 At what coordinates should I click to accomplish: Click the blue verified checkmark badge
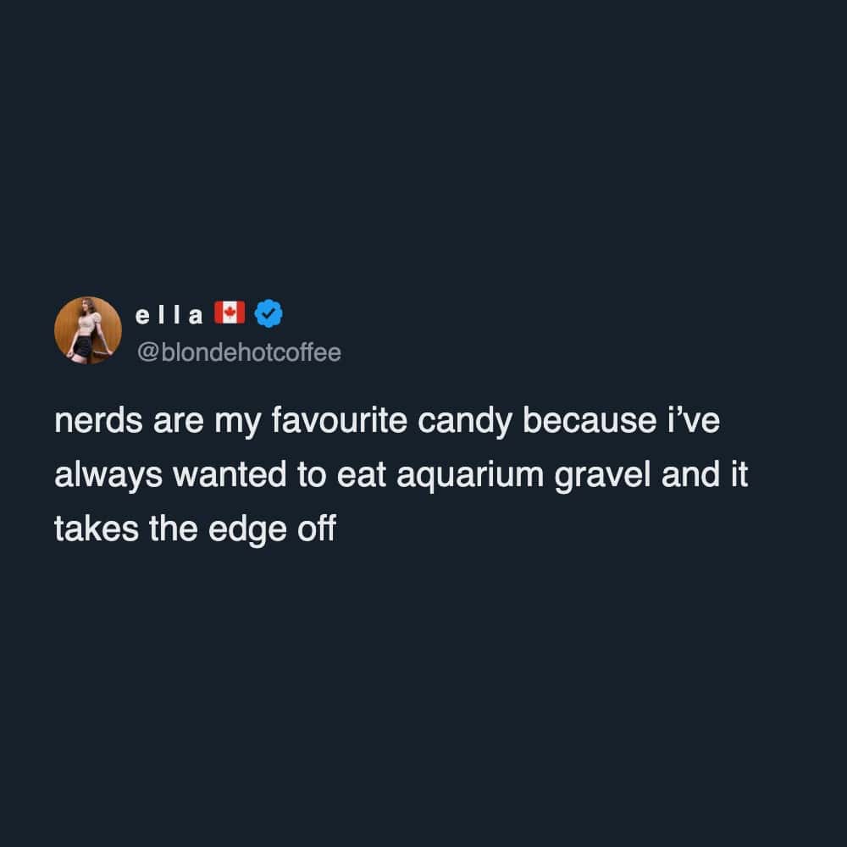[x=269, y=314]
